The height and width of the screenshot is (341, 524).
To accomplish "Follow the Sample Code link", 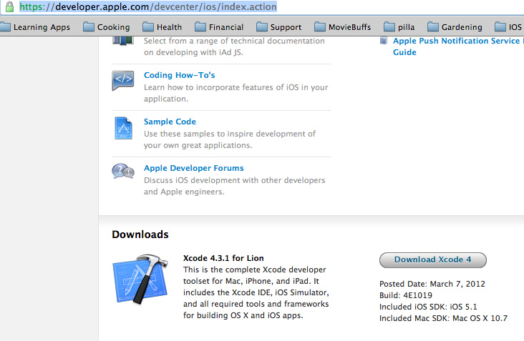I will click(x=170, y=122).
